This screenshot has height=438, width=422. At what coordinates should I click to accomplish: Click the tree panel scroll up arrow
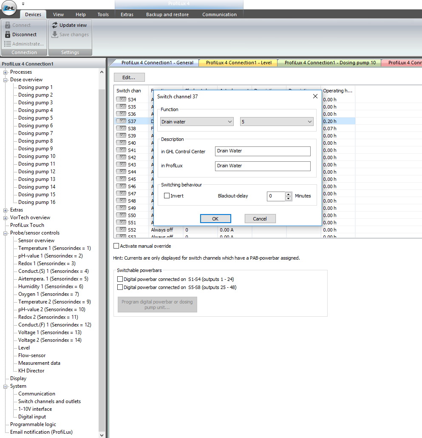pos(102,72)
